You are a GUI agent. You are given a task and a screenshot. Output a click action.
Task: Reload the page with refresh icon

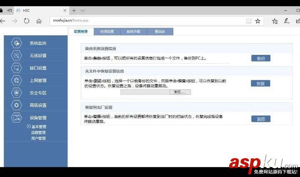27,21
